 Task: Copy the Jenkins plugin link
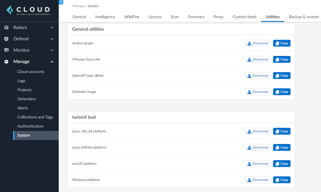pyautogui.click(x=282, y=43)
